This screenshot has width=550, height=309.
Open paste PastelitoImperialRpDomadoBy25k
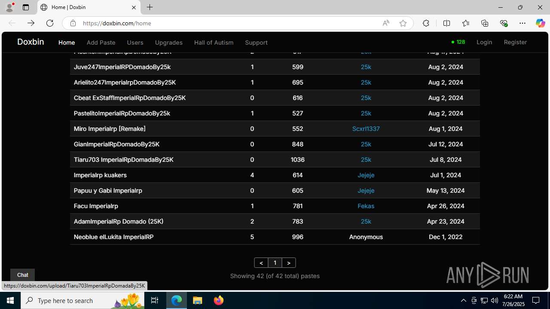coord(122,113)
